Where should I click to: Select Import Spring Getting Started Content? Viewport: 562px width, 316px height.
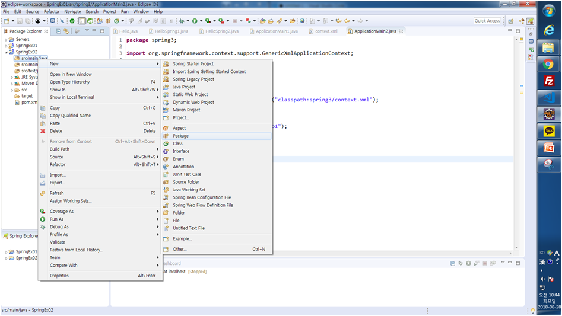217,72
